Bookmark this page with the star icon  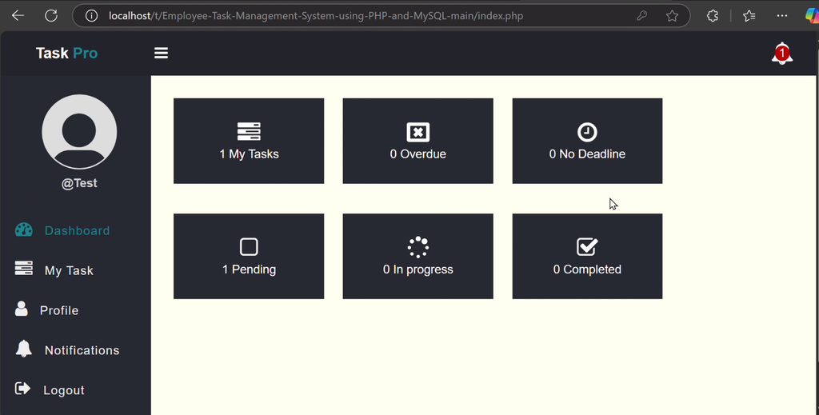(672, 16)
